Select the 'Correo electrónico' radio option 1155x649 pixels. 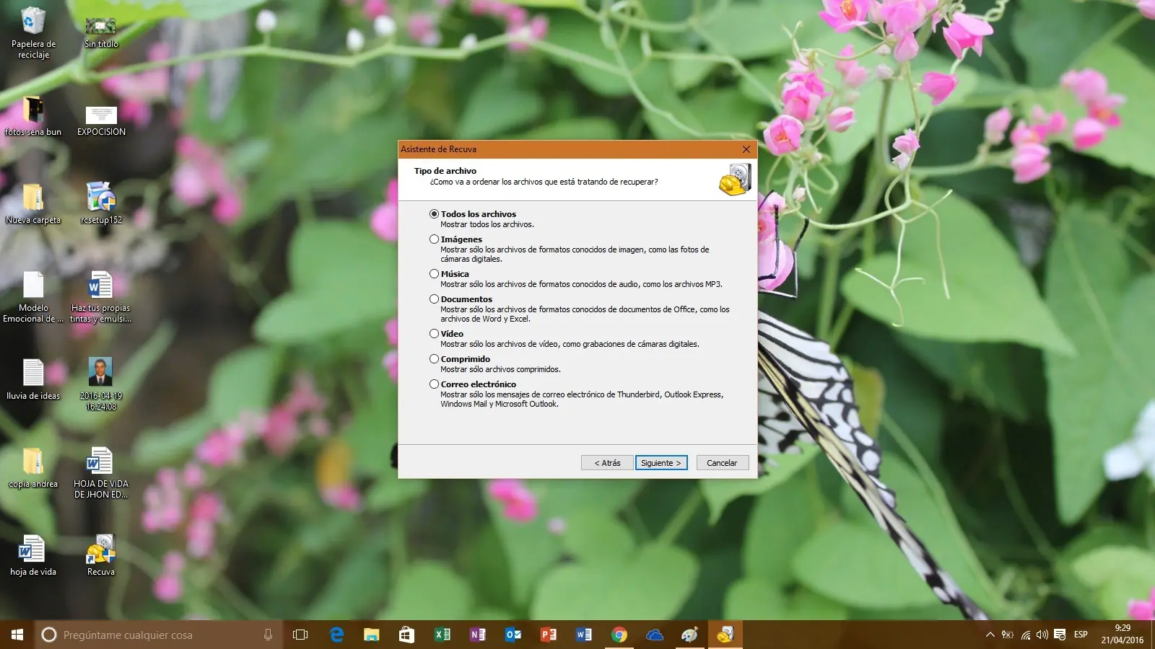pyautogui.click(x=434, y=384)
